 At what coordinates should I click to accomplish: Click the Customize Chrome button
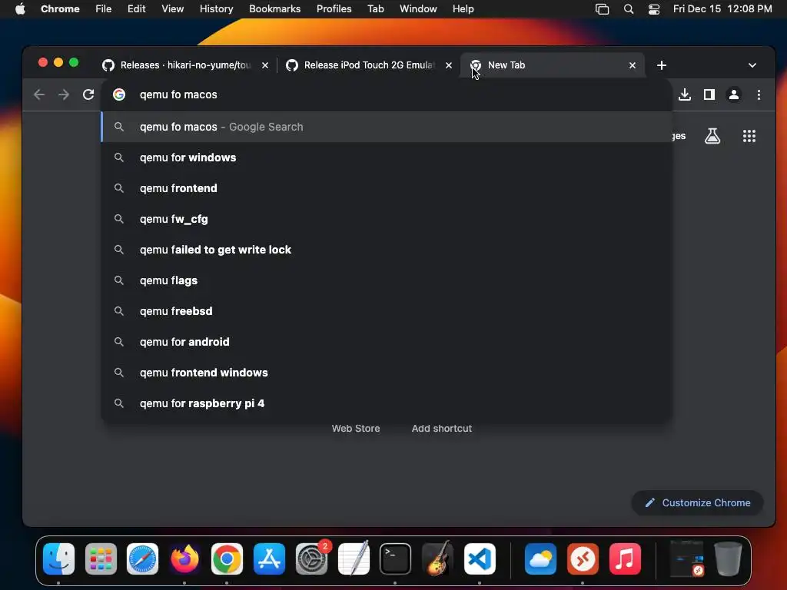[x=698, y=502]
